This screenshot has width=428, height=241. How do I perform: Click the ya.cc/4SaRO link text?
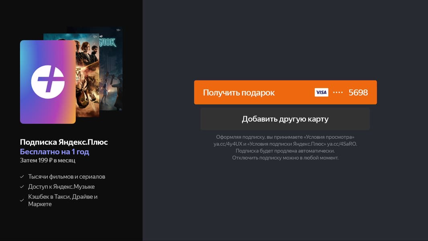(x=342, y=144)
